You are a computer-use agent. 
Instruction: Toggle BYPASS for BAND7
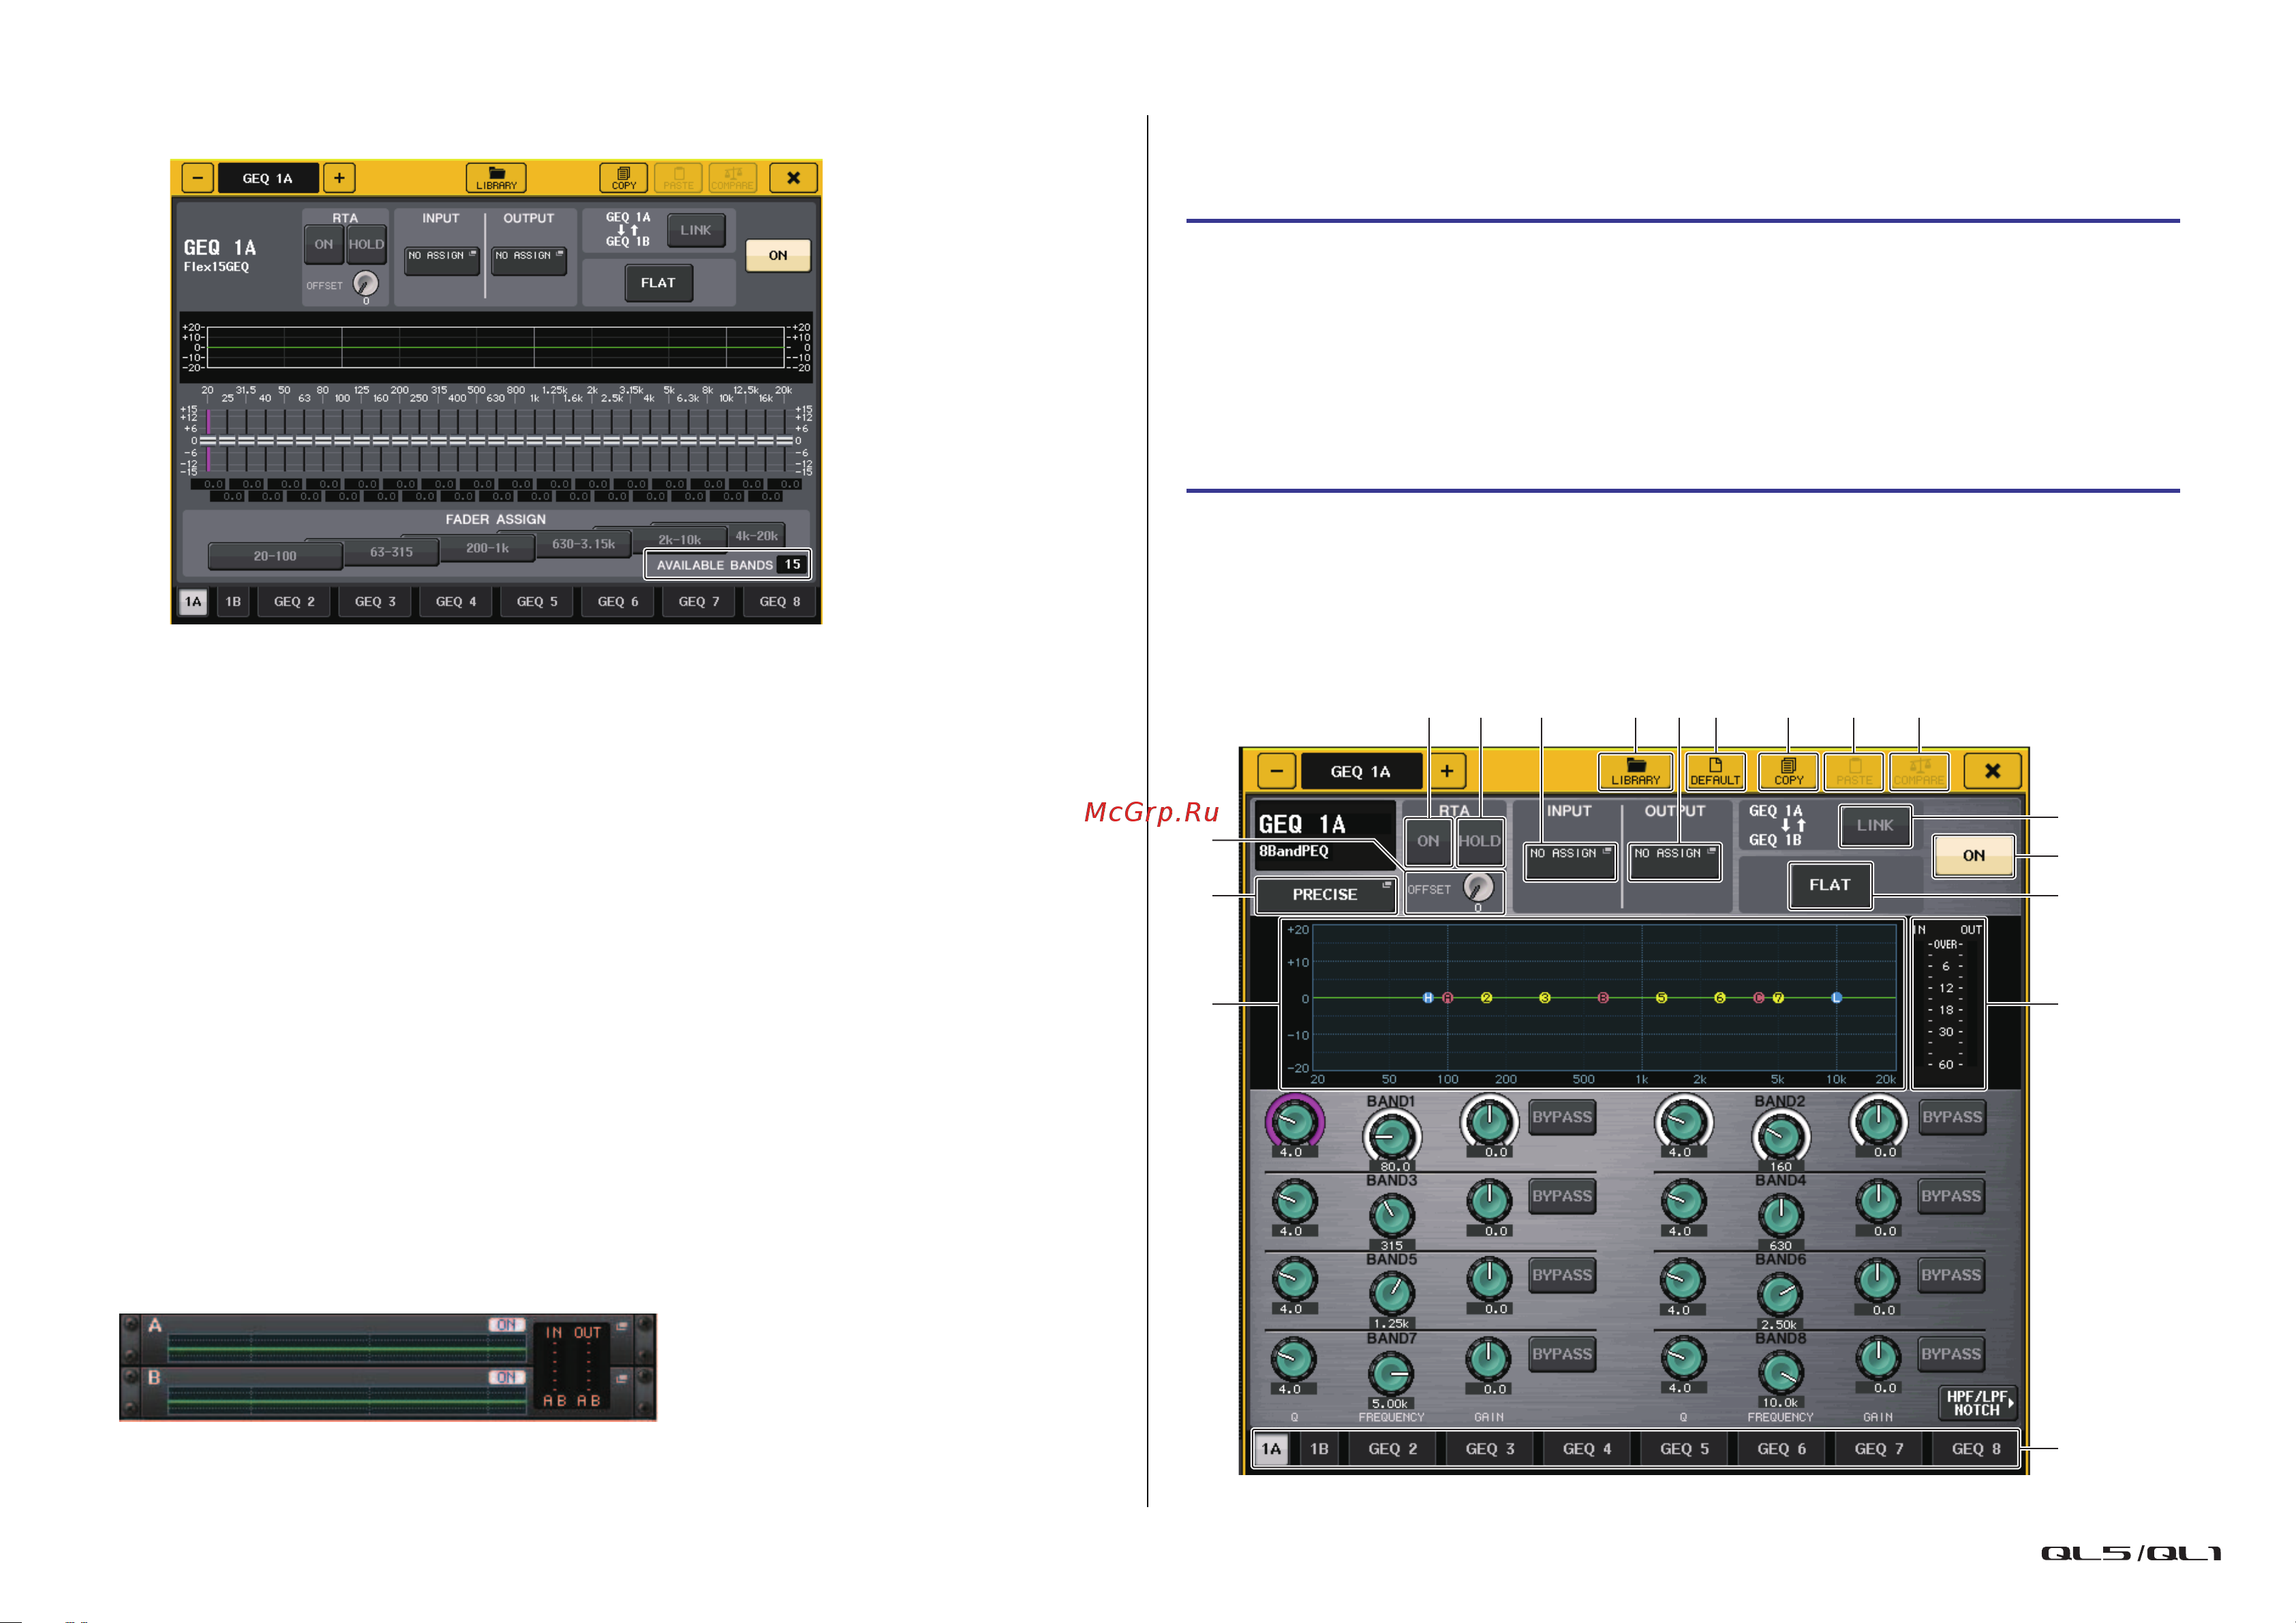coord(1562,1354)
